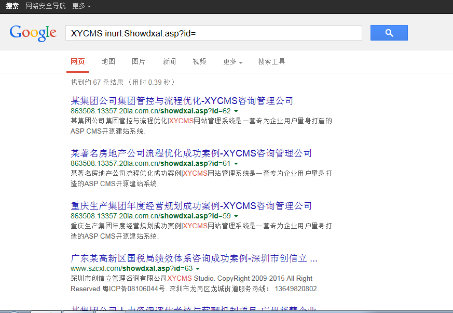Click URL text 863508.13357.20la.com.cn/showdxal.asp?id=61
This screenshot has width=453, height=313.
[150, 163]
